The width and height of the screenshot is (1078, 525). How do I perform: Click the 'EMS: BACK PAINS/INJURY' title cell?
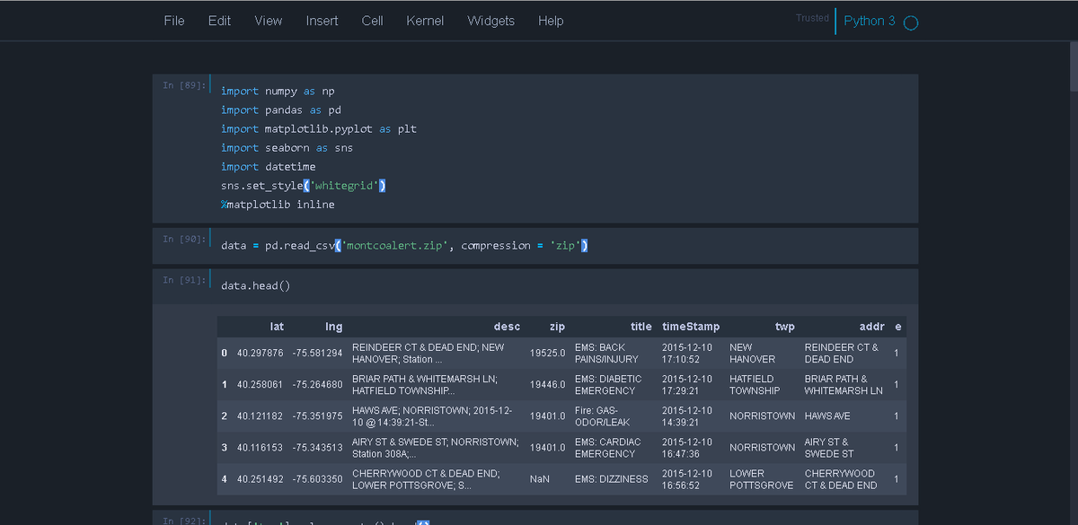pyautogui.click(x=606, y=354)
